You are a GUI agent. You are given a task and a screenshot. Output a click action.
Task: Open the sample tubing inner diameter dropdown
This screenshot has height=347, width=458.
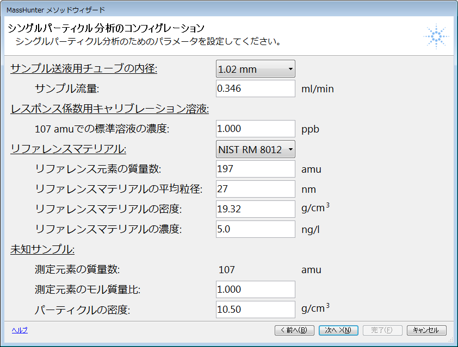[256, 69]
